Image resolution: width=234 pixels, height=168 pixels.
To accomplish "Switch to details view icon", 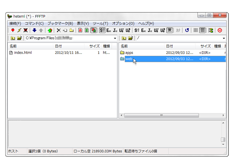I will (202, 30).
